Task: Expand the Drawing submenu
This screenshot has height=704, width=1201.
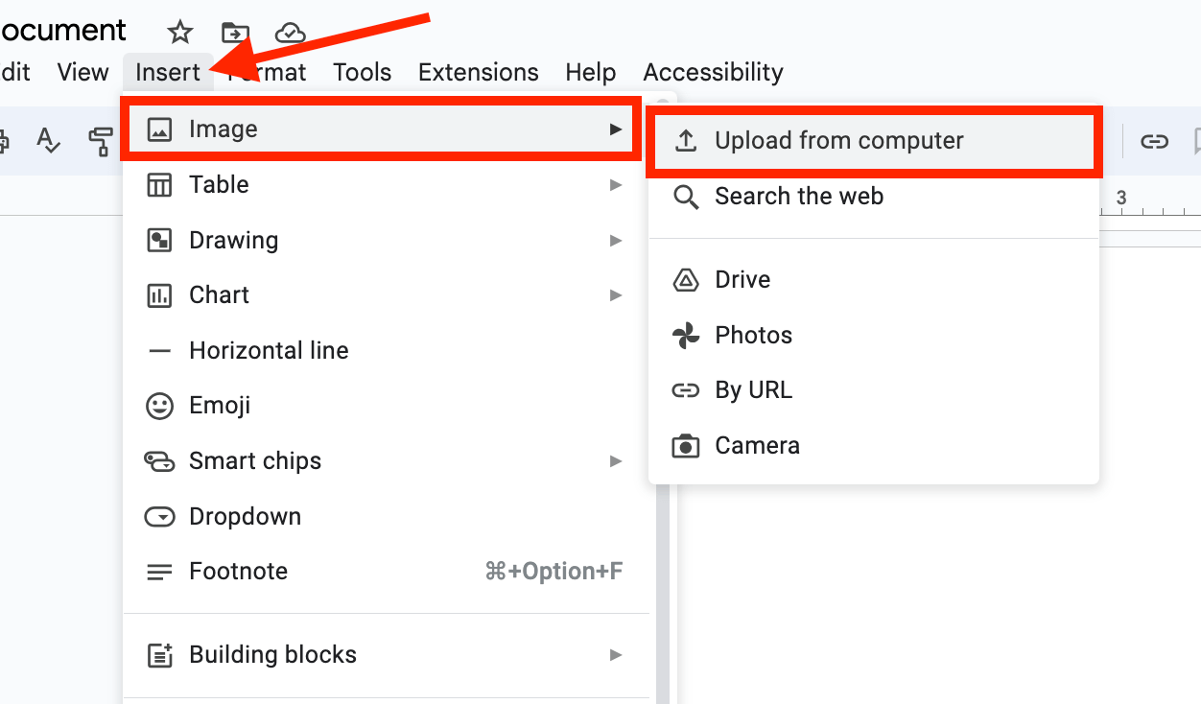Action: click(x=386, y=241)
